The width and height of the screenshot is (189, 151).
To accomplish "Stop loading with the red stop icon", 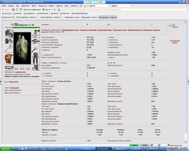I will tap(13, 9).
